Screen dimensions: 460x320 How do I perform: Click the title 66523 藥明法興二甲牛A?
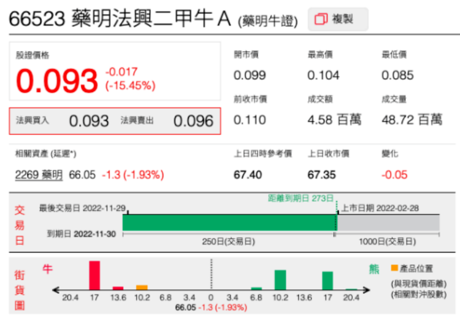(x=120, y=18)
